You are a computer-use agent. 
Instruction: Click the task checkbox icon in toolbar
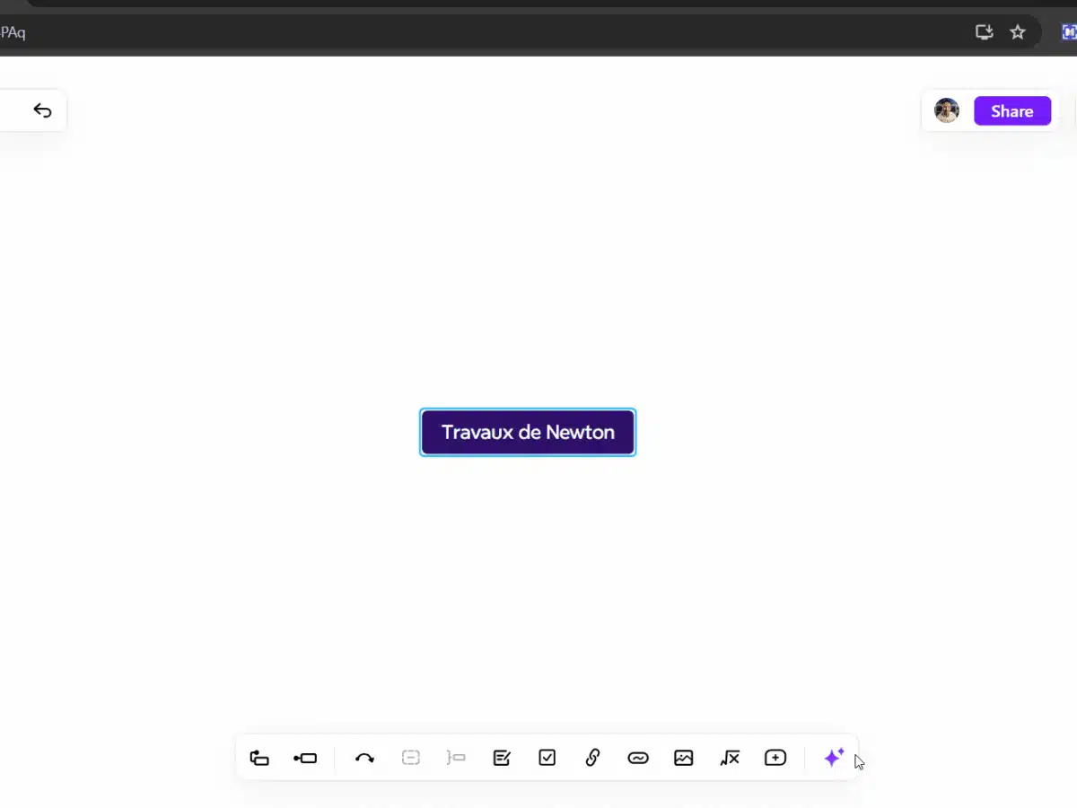click(547, 758)
